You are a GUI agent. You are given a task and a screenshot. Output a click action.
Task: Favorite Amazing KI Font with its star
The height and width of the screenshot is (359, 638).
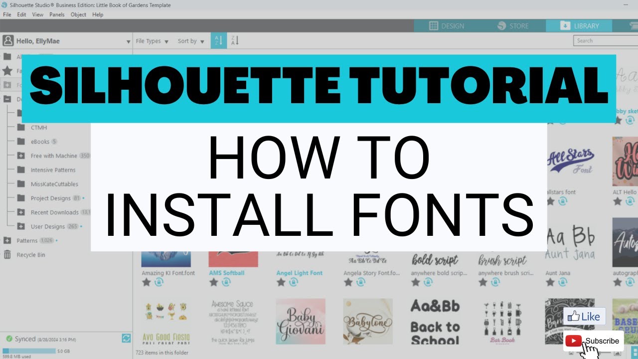146,282
